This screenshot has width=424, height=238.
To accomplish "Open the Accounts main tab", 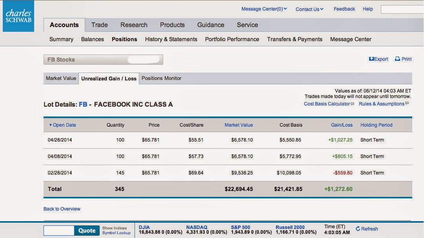I will [64, 25].
